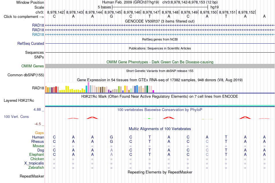Select the Window Position label
The height and width of the screenshot is (183, 275).
30,2
